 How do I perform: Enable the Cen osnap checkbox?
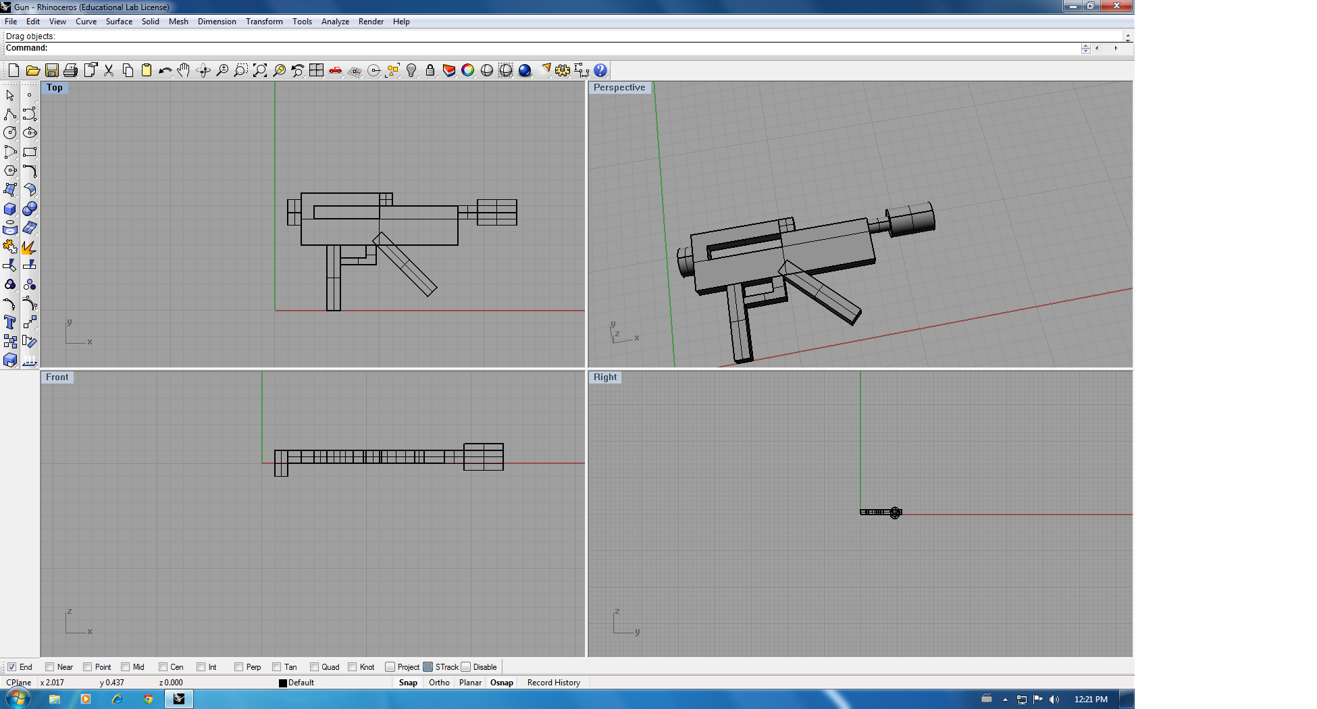[163, 667]
